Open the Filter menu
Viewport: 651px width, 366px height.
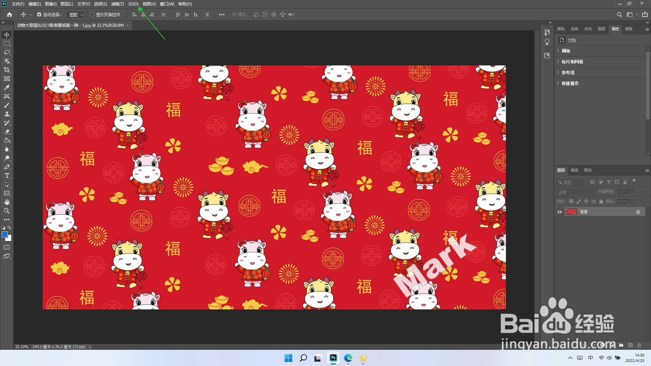117,4
